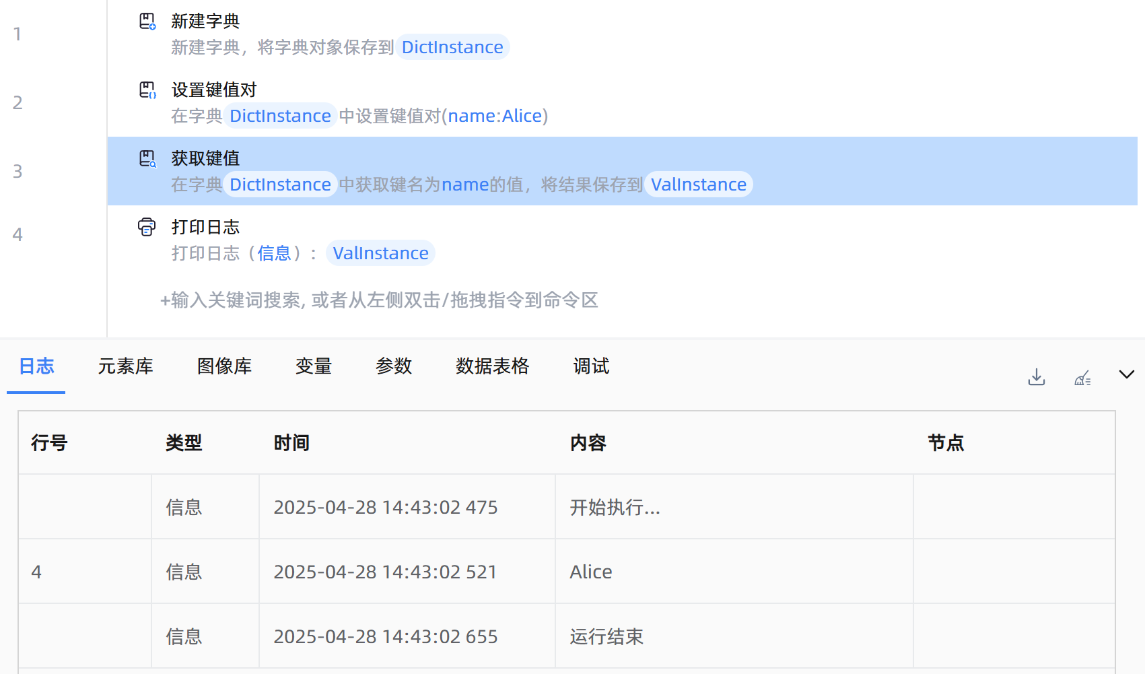
Task: Click the Set Key-Value (设置键值对) step icon
Action: click(x=147, y=90)
